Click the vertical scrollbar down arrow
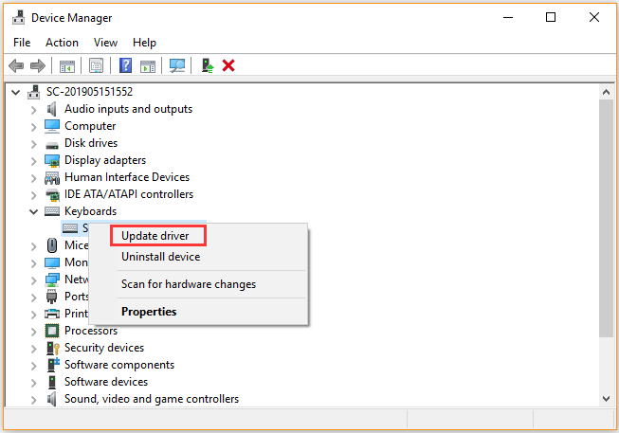Viewport: 619px width, 433px height. 607,399
